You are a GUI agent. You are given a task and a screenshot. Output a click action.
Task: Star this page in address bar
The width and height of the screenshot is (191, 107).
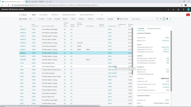(182, 5)
